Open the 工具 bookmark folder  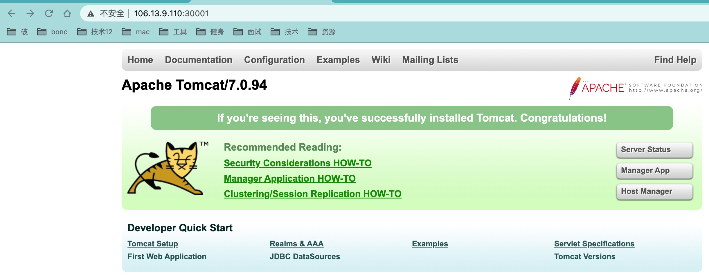(x=173, y=32)
